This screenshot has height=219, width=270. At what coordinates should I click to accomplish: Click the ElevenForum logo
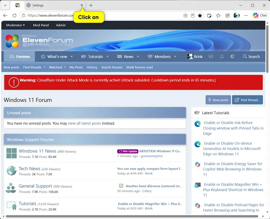(x=39, y=41)
